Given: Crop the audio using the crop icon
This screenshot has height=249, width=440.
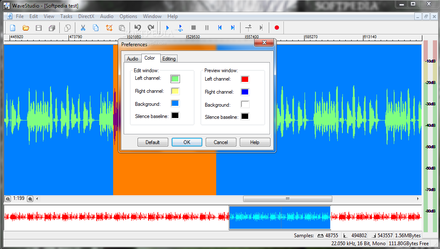Looking at the screenshot, I should pyautogui.click(x=109, y=28).
